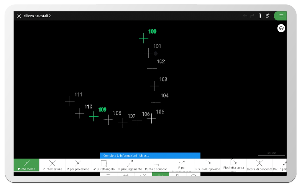The height and width of the screenshot is (188, 302).
Task: Click the map pins icon
Action: coord(267,16)
